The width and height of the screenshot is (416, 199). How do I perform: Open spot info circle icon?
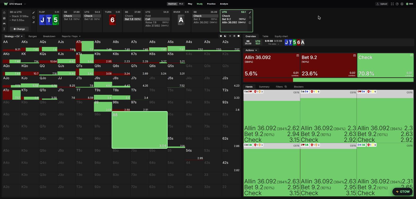(x=33, y=18)
